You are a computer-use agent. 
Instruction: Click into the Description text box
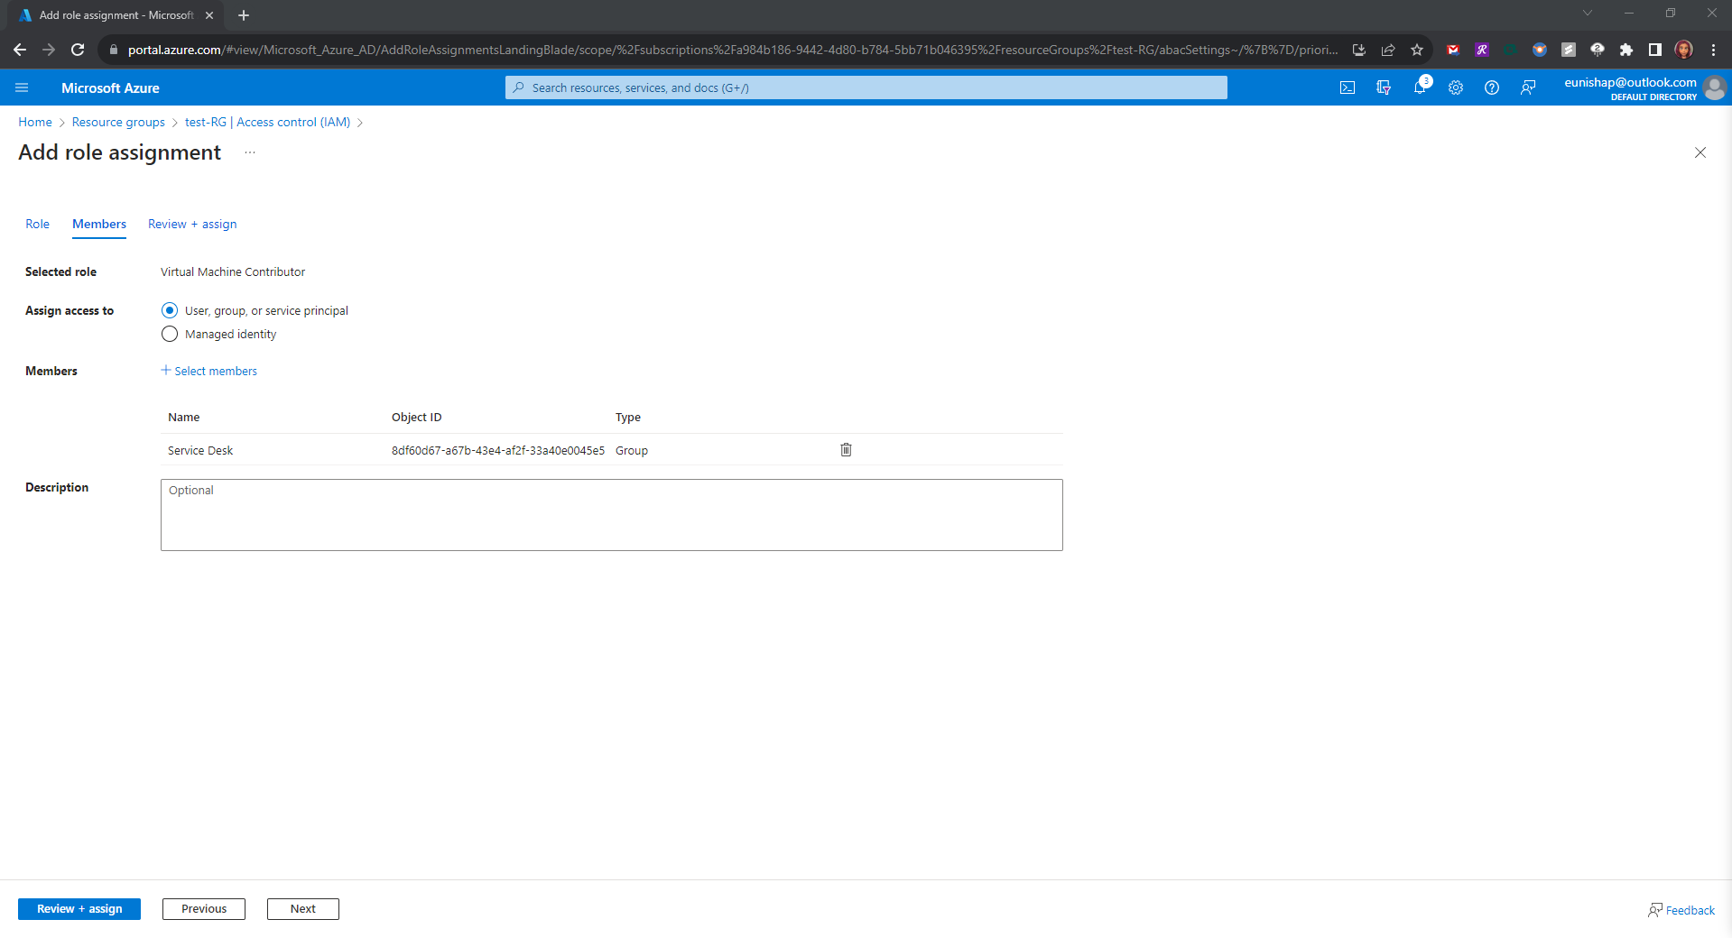click(x=611, y=514)
